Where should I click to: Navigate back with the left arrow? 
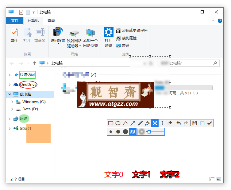point(12,63)
